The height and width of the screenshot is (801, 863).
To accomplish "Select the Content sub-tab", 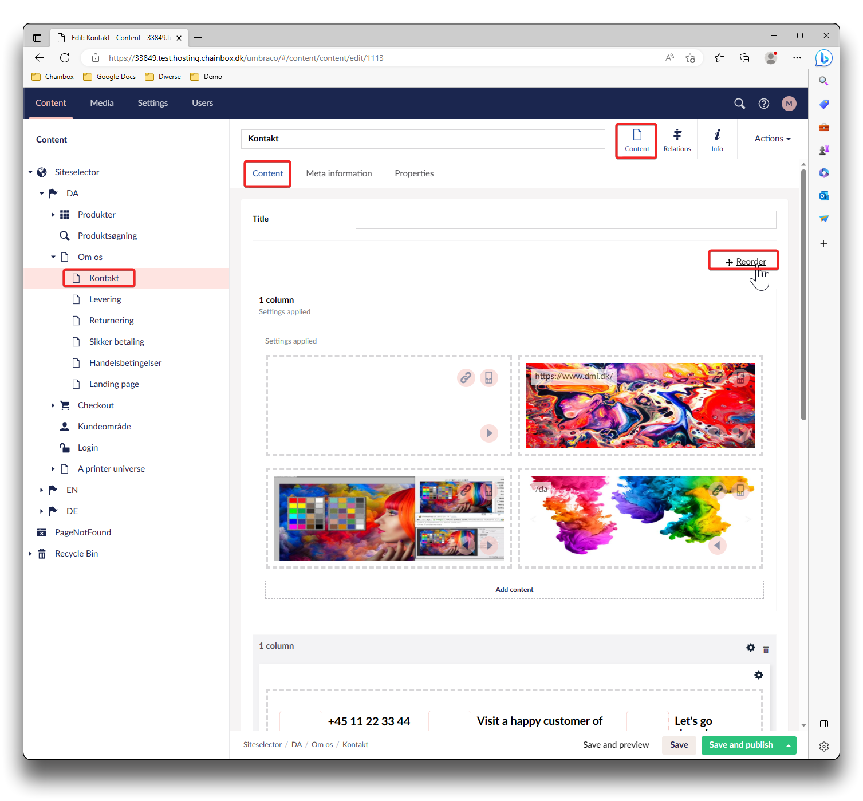I will tap(267, 173).
